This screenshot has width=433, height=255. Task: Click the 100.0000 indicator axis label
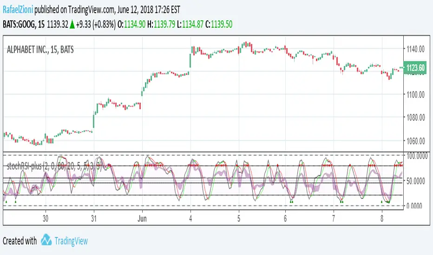click(x=417, y=156)
